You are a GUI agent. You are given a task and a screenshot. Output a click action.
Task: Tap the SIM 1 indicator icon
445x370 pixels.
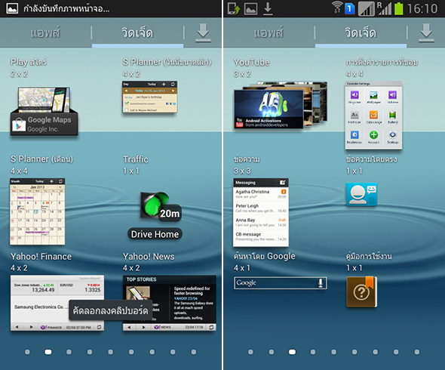pos(350,8)
